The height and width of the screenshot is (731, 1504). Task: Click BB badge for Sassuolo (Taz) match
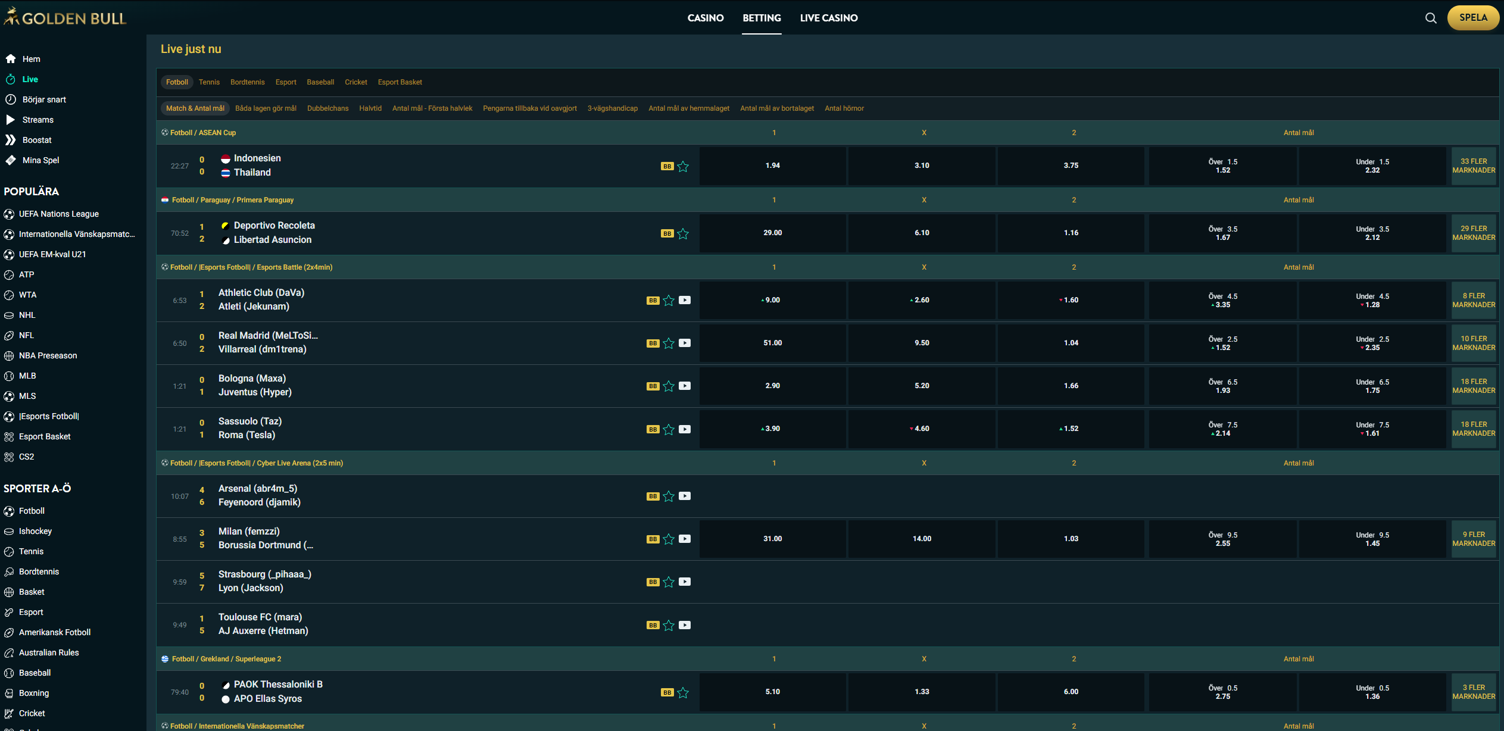pyautogui.click(x=653, y=429)
